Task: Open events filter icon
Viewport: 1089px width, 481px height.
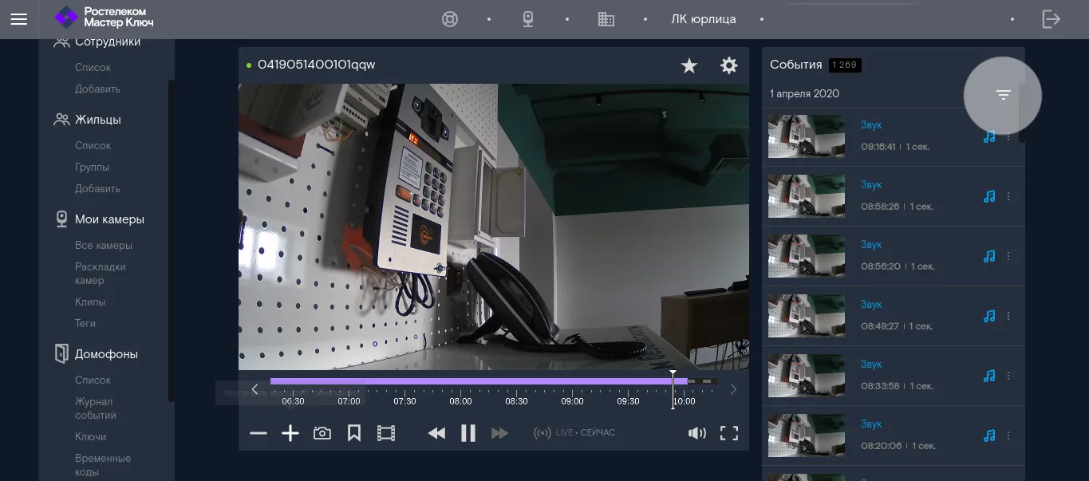Action: point(1004,95)
